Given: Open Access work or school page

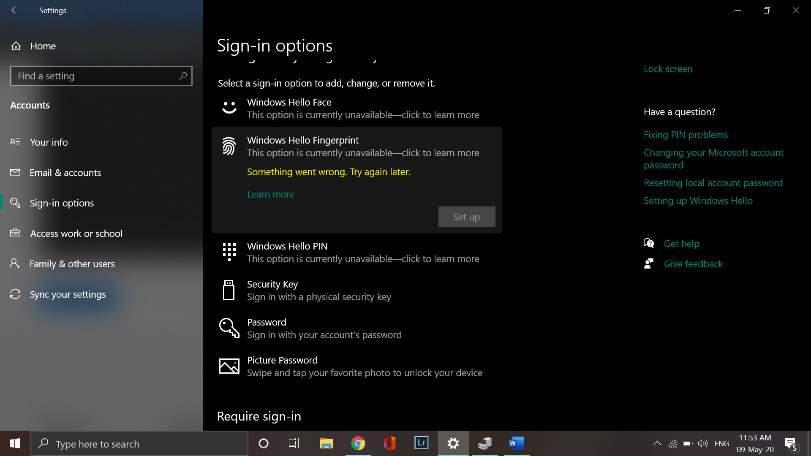Looking at the screenshot, I should (x=101, y=233).
